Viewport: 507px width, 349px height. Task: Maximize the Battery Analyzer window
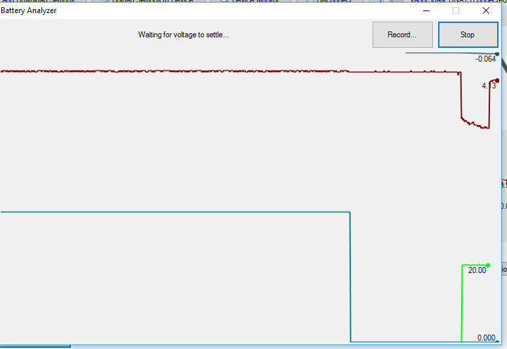pos(456,10)
